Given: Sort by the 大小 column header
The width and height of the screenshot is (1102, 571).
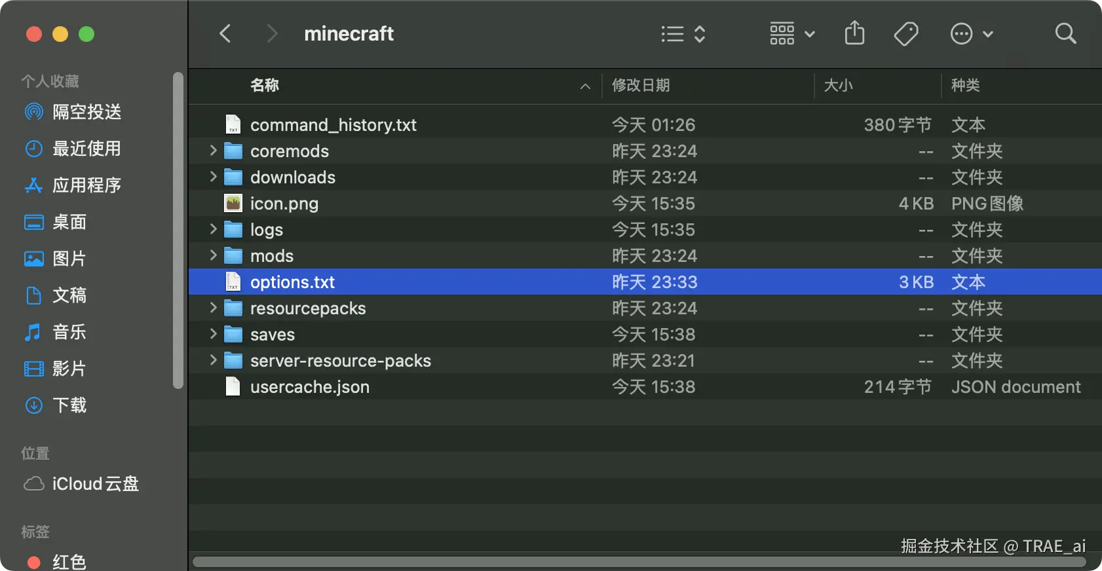Looking at the screenshot, I should (838, 85).
